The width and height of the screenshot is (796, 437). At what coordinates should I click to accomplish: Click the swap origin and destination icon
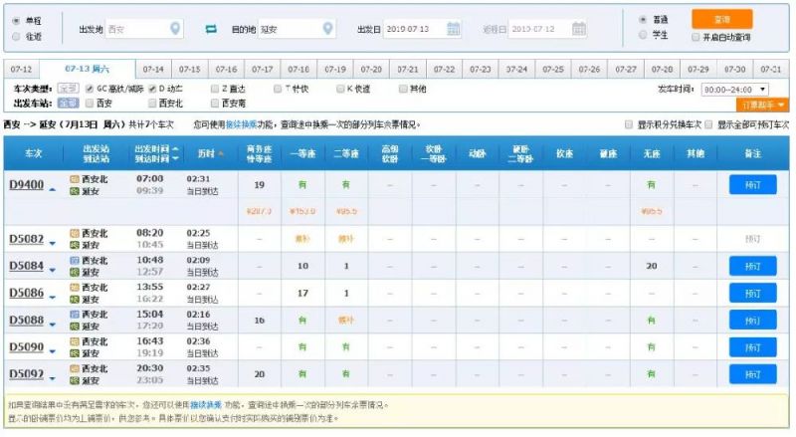click(x=211, y=29)
